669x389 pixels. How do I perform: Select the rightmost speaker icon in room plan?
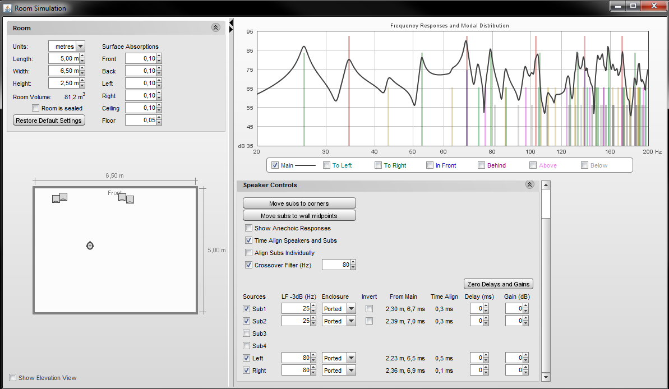click(x=130, y=199)
